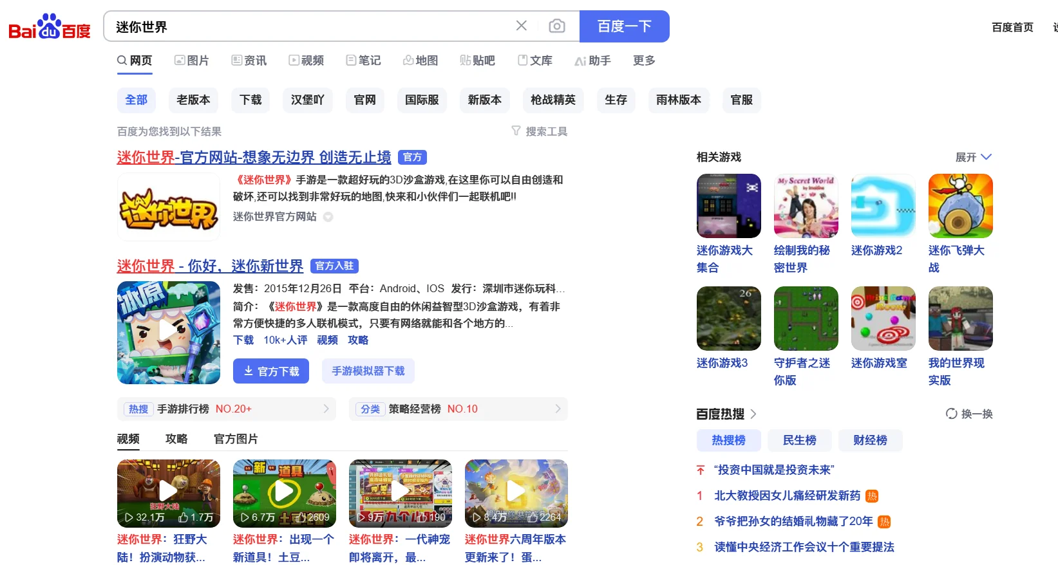The height and width of the screenshot is (565, 1058).
Task: Switch to 官方图片 section tab
Action: pyautogui.click(x=236, y=439)
